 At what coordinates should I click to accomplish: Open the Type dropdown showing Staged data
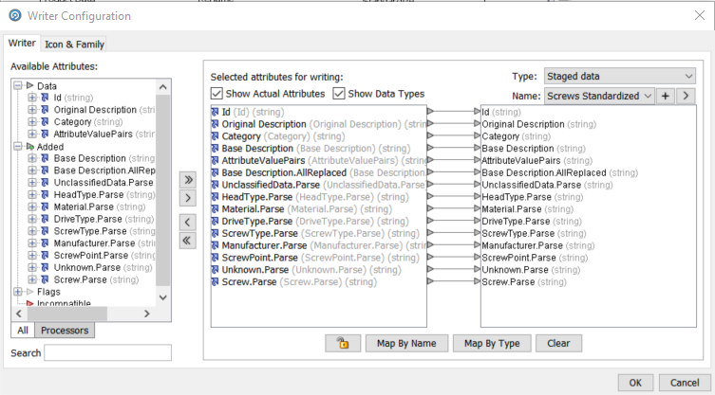click(x=619, y=76)
